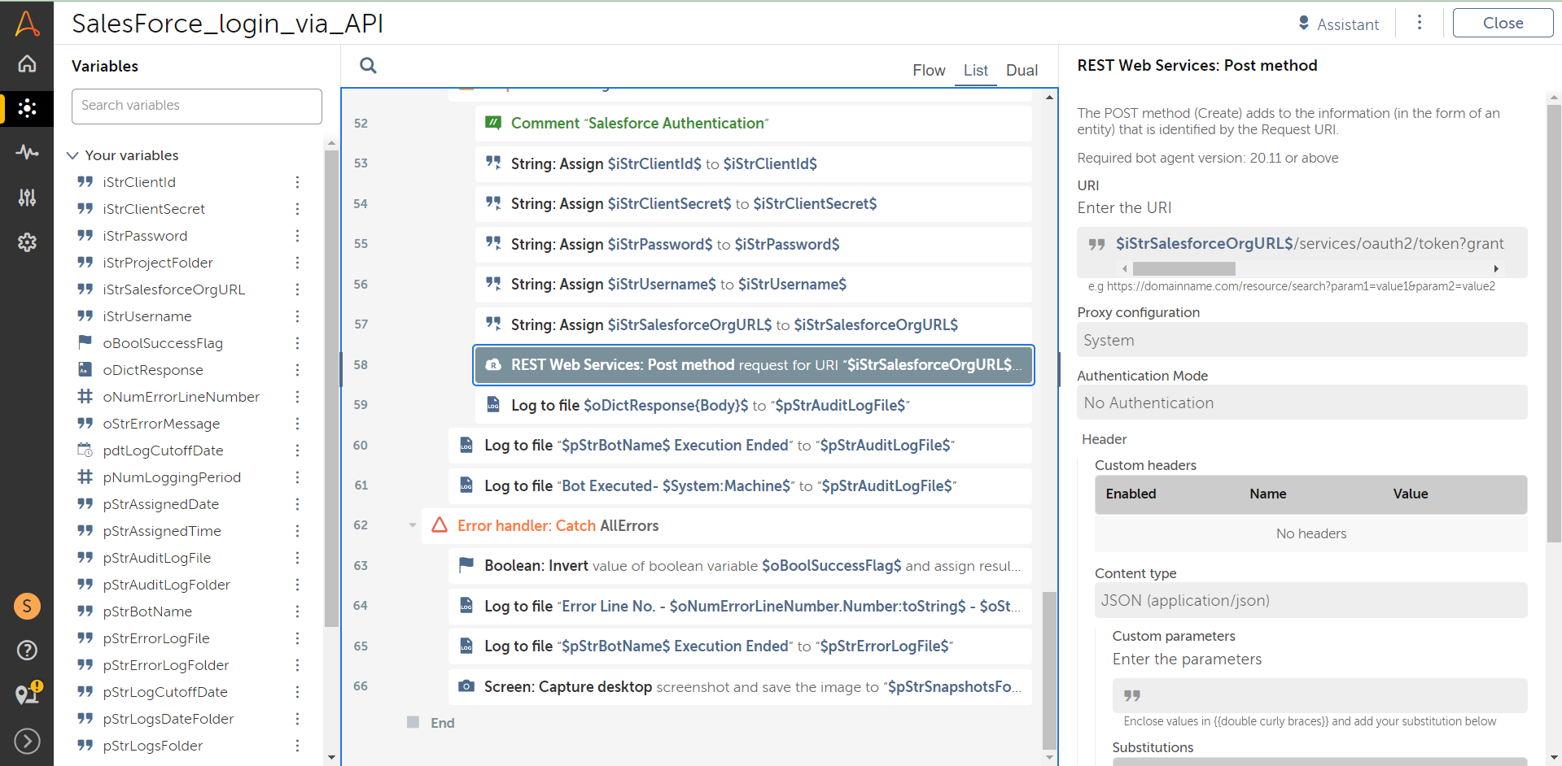Open the Authentication Mode dropdown

tap(1301, 403)
